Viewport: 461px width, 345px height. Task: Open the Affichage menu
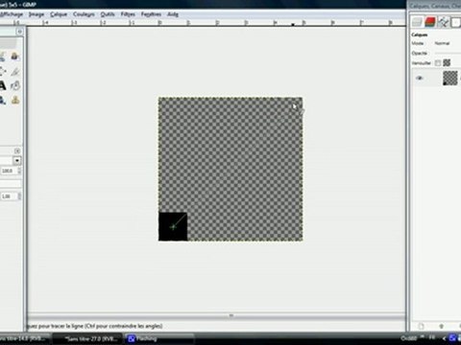(x=12, y=14)
